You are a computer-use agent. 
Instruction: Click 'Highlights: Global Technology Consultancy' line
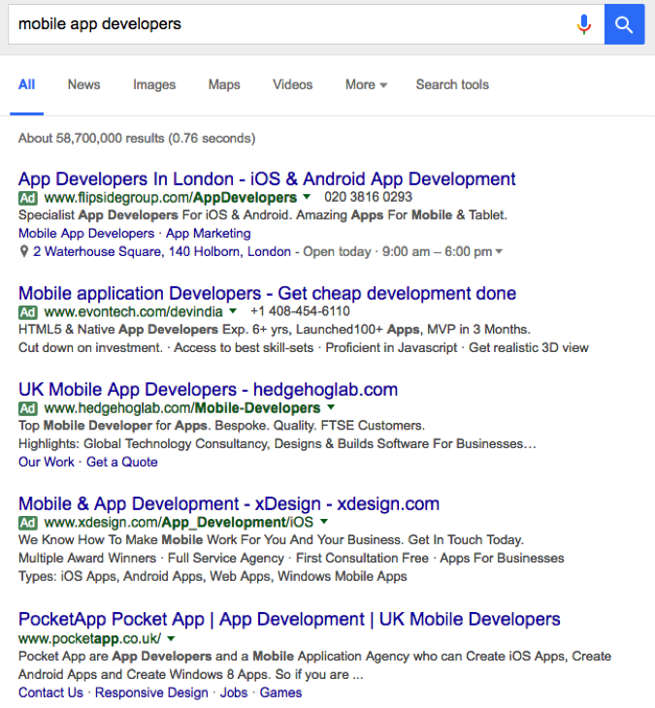click(x=278, y=444)
